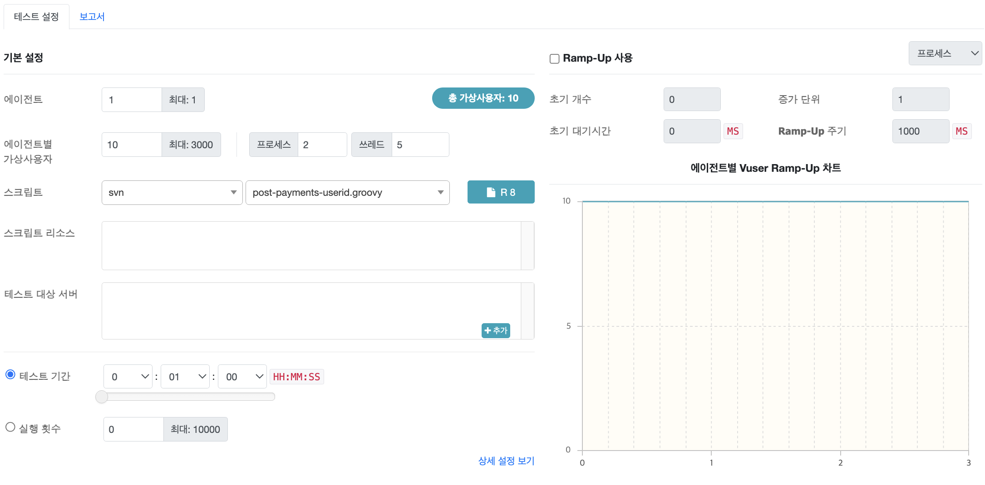985x485 pixels.
Task: Select the 실행 횟수 radio button
Action: [x=10, y=427]
